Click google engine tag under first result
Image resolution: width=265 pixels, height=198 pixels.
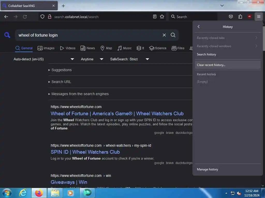click(159, 133)
